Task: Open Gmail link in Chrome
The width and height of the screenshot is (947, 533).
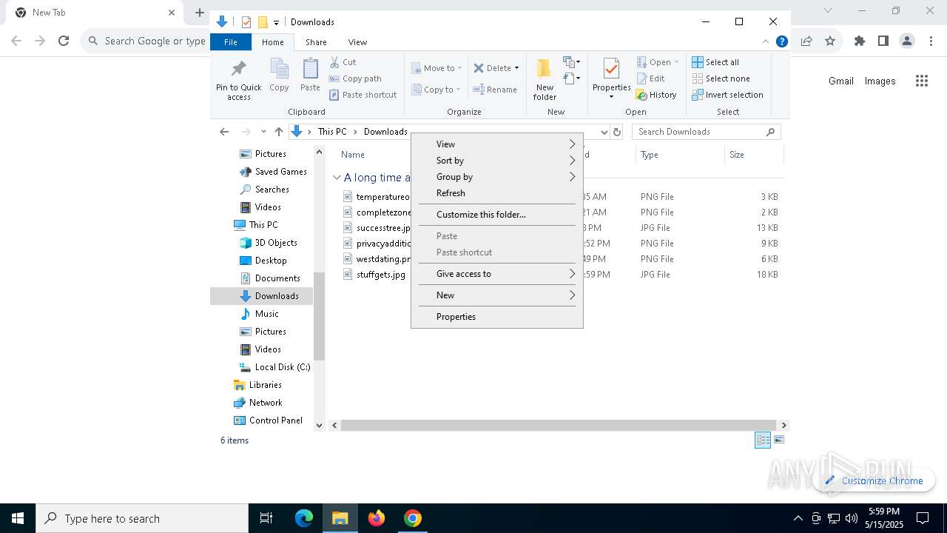Action: click(841, 81)
